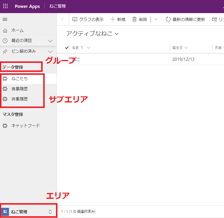Expand ピン留め済み section
Screen dimensions: 224x218
pyautogui.click(x=50, y=52)
